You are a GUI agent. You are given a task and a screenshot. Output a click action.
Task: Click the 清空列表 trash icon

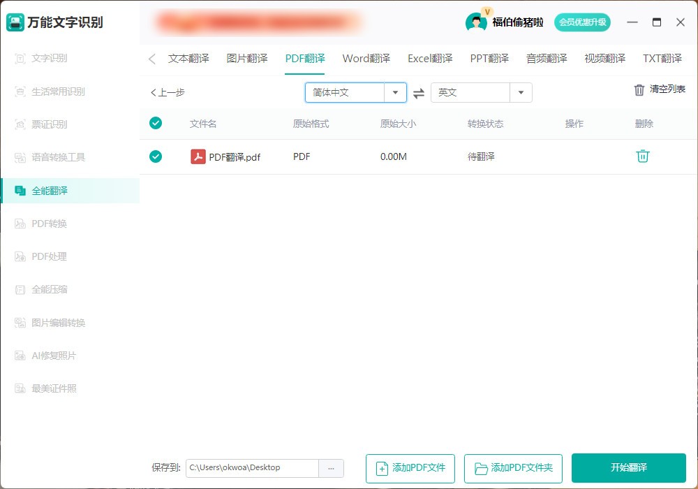[639, 89]
